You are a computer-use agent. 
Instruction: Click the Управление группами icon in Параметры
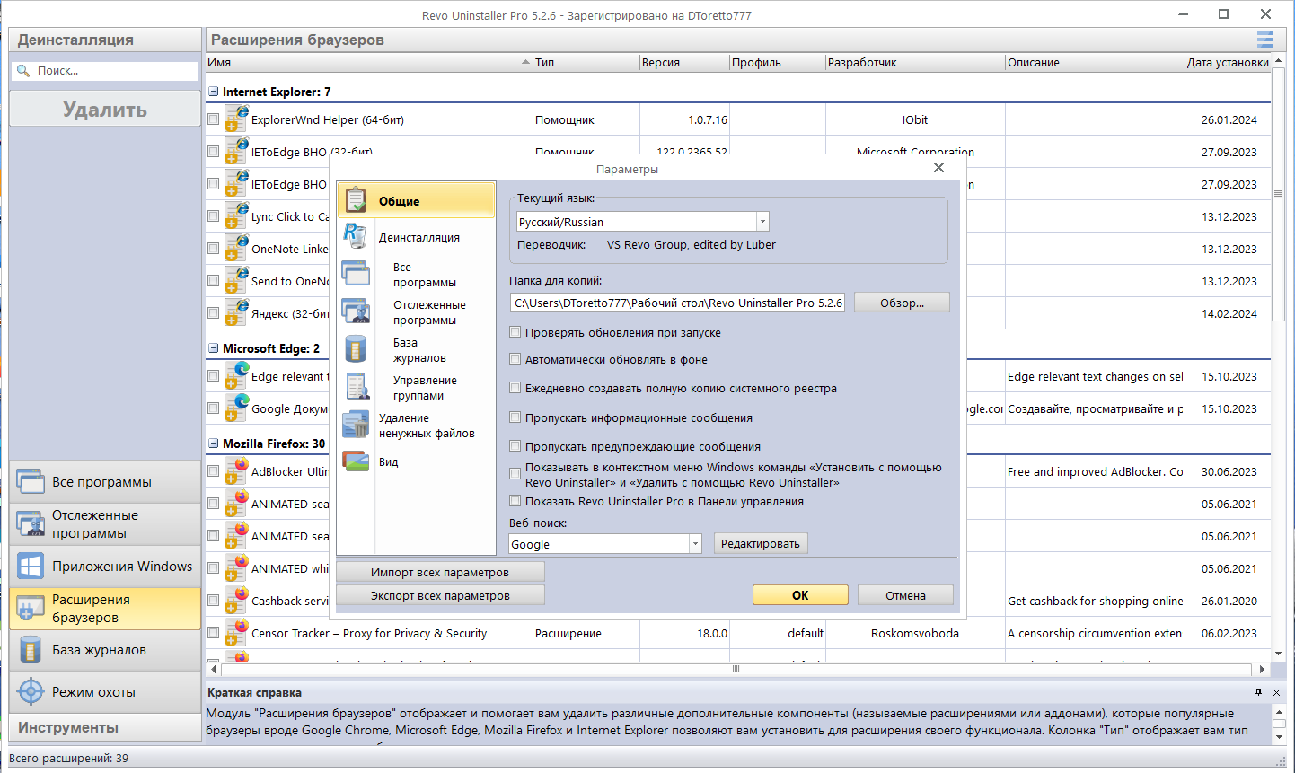(x=357, y=387)
